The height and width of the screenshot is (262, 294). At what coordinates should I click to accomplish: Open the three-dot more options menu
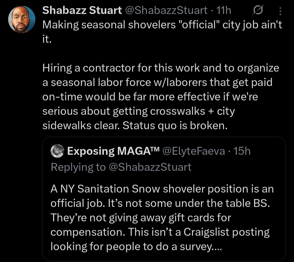click(281, 11)
